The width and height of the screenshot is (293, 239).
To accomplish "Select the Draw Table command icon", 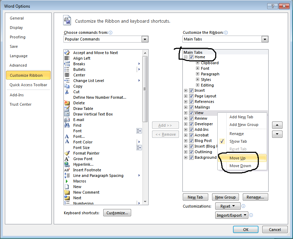I will [68, 109].
